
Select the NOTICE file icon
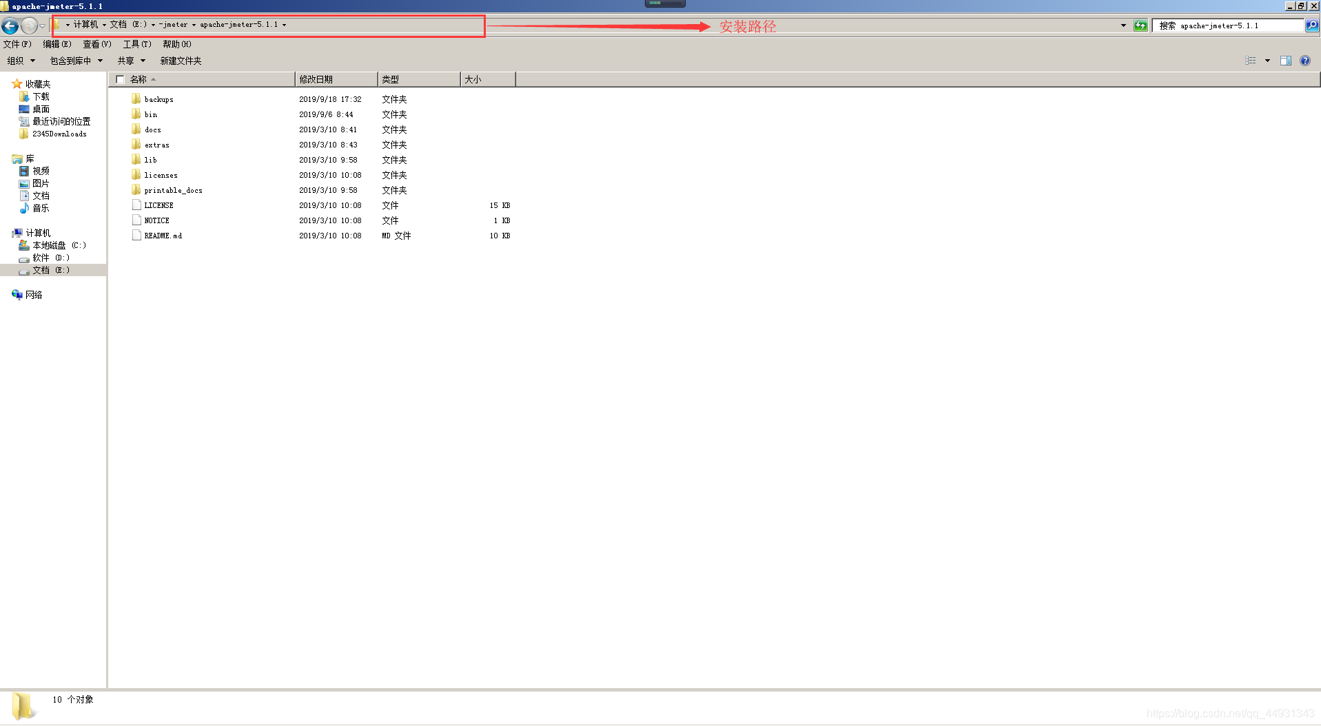(136, 220)
